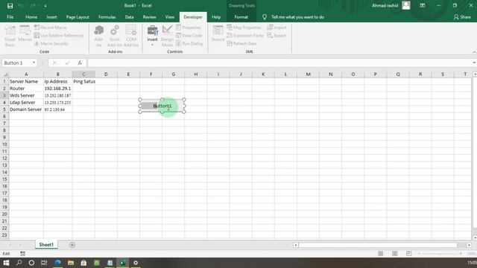This screenshot has width=477, height=268.
Task: Expand the Name Box dropdown
Action: click(x=34, y=63)
